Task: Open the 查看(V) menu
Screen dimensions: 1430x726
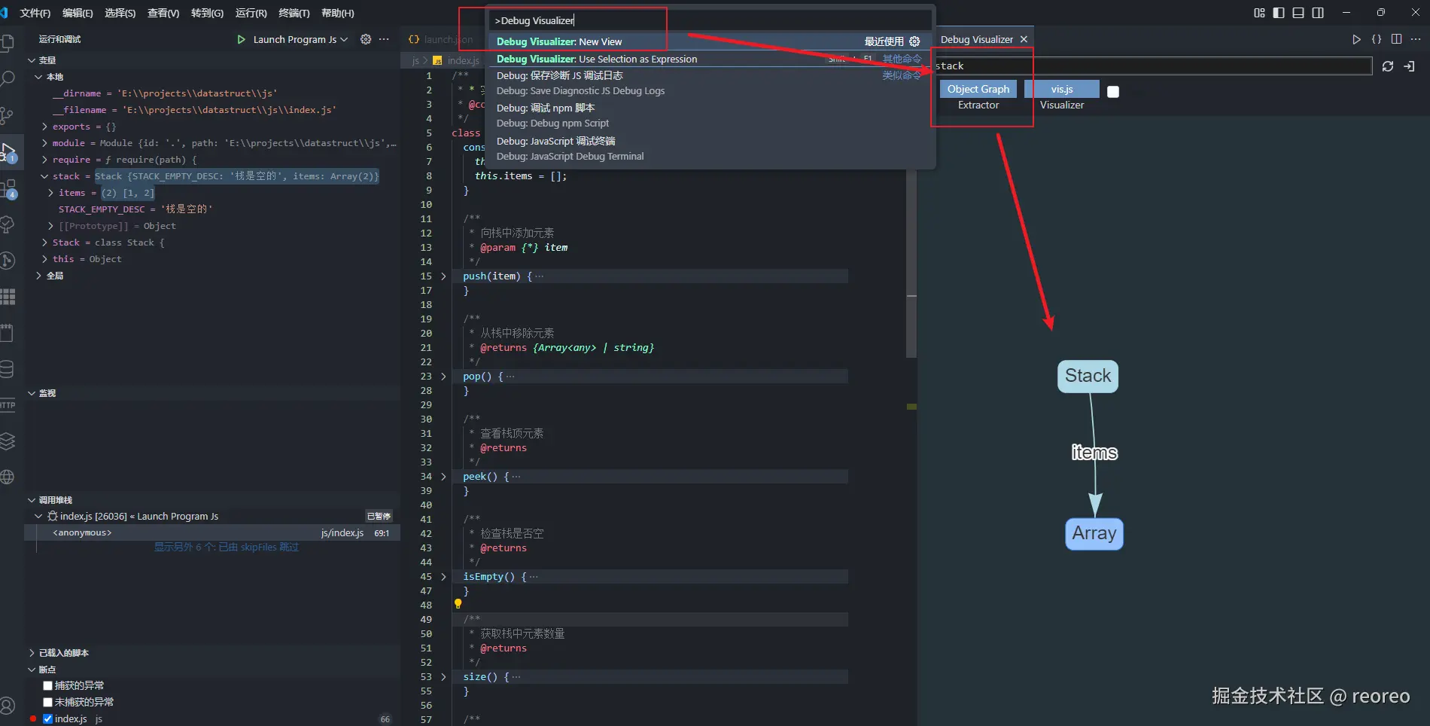Action: [x=163, y=13]
